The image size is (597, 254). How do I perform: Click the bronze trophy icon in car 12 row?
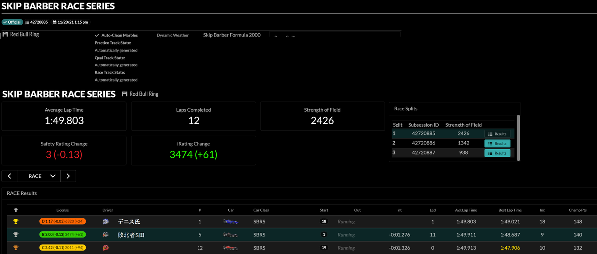(16, 248)
